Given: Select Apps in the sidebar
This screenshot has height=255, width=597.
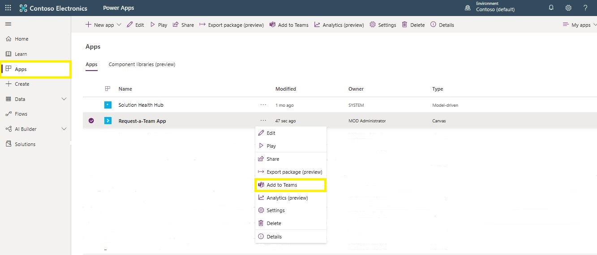Looking at the screenshot, I should coord(35,69).
